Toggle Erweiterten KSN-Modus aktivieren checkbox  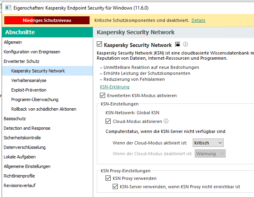pos(103,96)
